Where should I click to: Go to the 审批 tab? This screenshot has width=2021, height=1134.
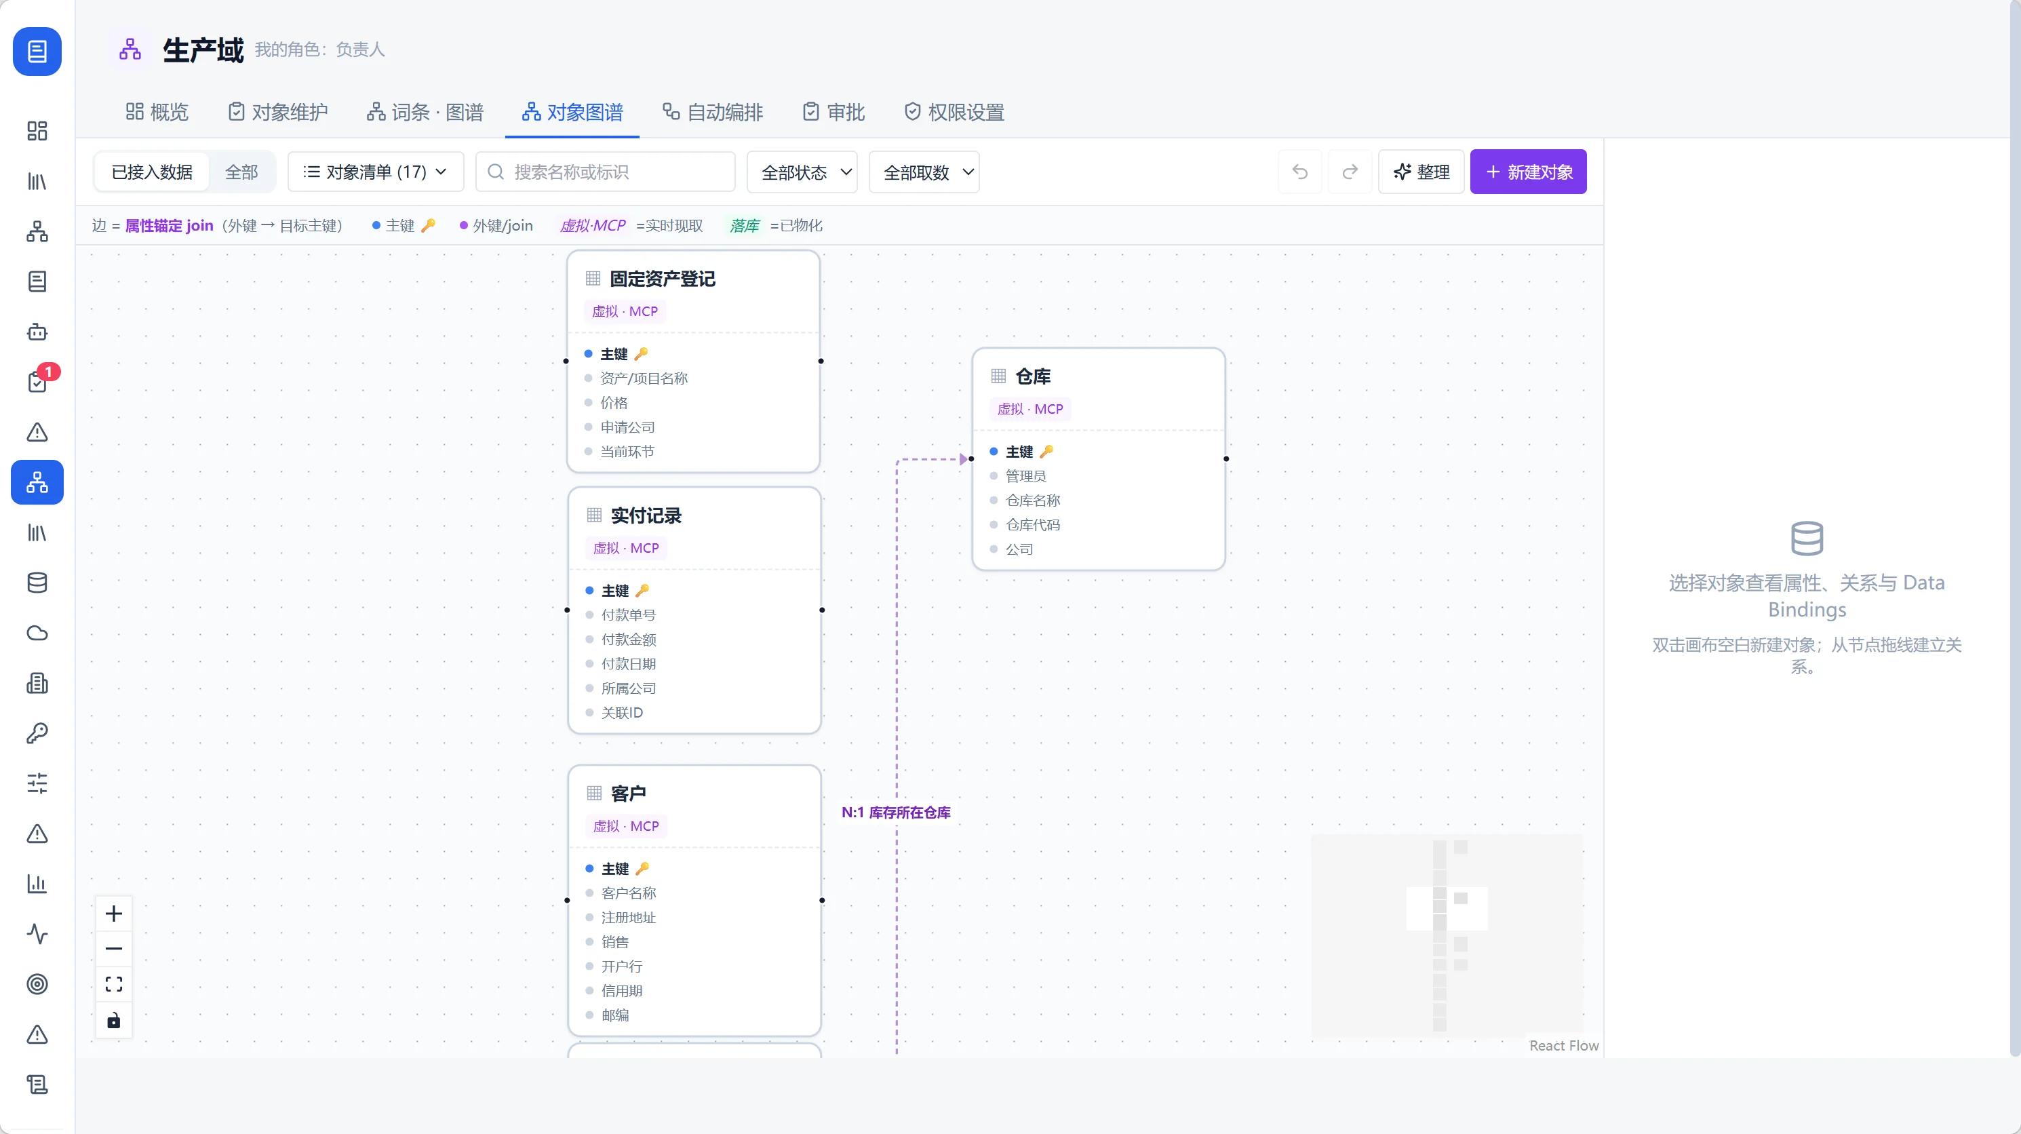833,112
